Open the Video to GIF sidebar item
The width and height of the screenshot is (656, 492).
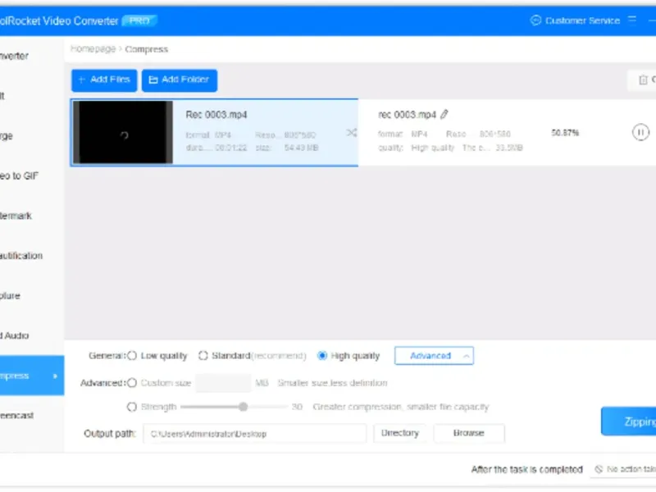(31, 175)
